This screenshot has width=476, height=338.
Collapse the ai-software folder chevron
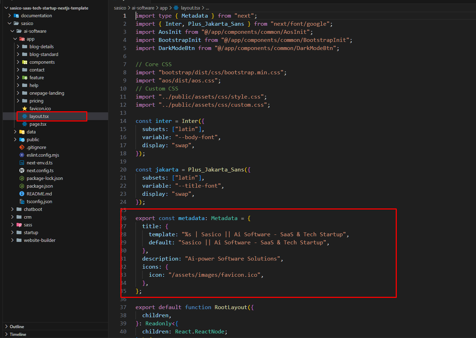tap(12, 31)
